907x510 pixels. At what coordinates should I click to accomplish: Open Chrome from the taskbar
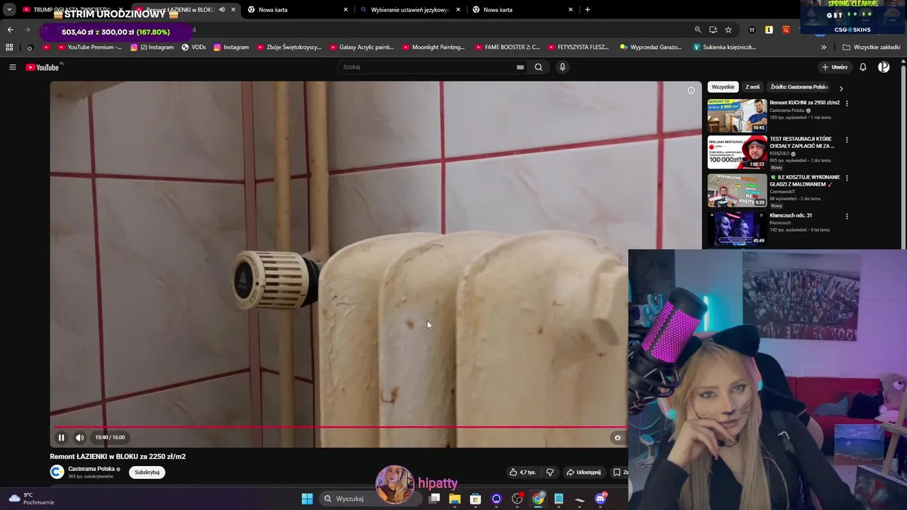(539, 499)
